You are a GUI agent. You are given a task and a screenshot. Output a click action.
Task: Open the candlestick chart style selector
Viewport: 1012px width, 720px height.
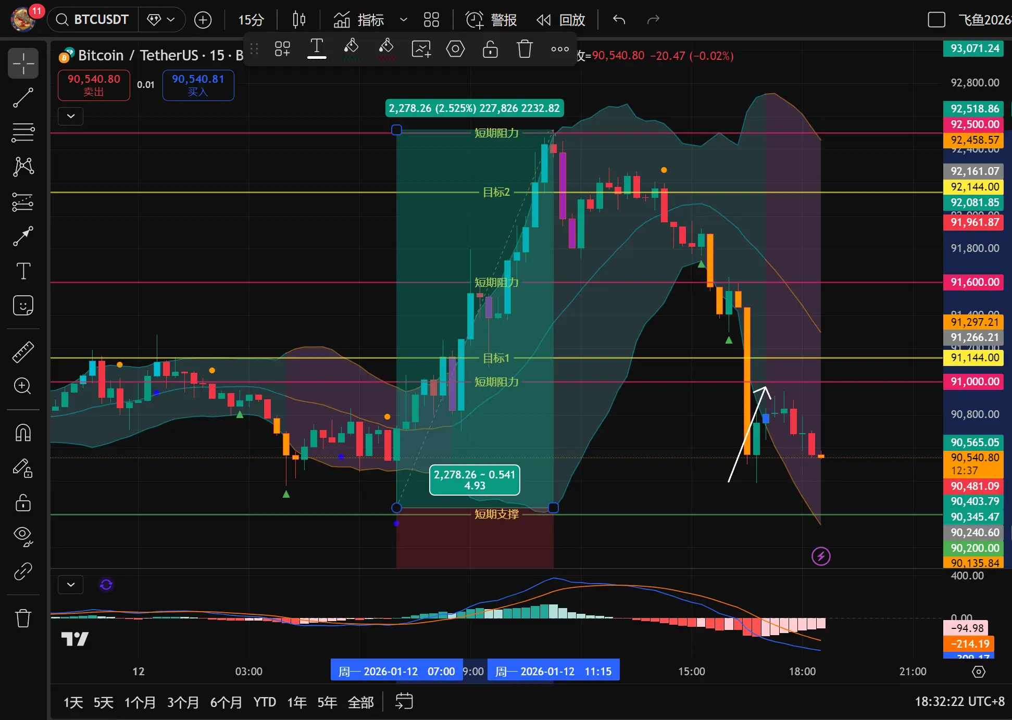(299, 20)
